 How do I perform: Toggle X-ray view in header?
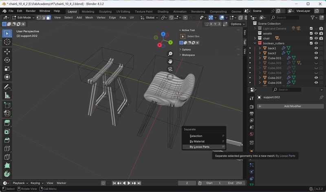coord(240,18)
